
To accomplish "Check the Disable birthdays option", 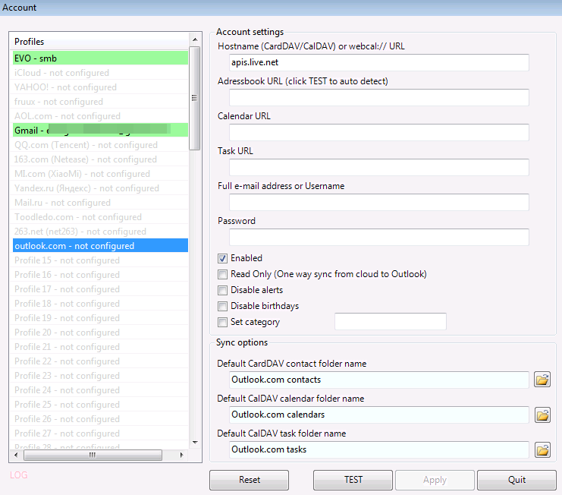I will click(222, 306).
